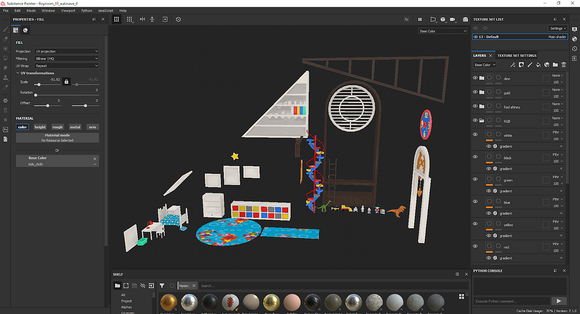The image size is (580, 314).
Task: Toggle the scale lock icon
Action: [66, 81]
